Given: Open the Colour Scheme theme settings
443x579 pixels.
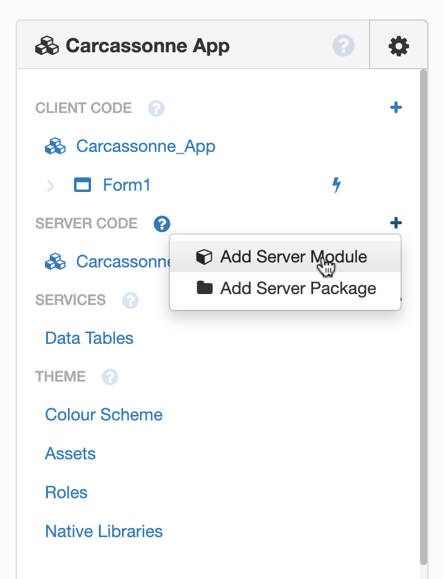Looking at the screenshot, I should click(104, 415).
